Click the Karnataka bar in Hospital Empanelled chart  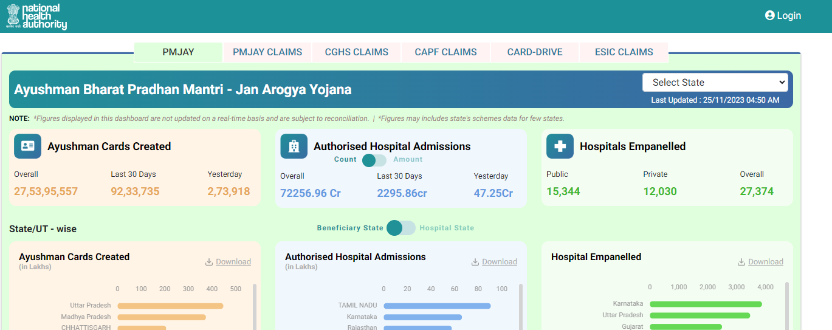[x=706, y=304]
